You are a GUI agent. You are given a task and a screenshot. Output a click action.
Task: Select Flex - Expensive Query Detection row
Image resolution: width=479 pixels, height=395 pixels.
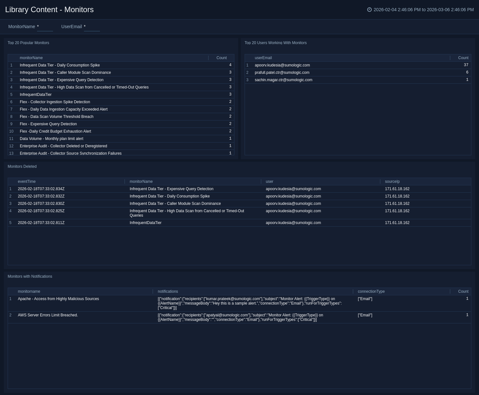48,124
